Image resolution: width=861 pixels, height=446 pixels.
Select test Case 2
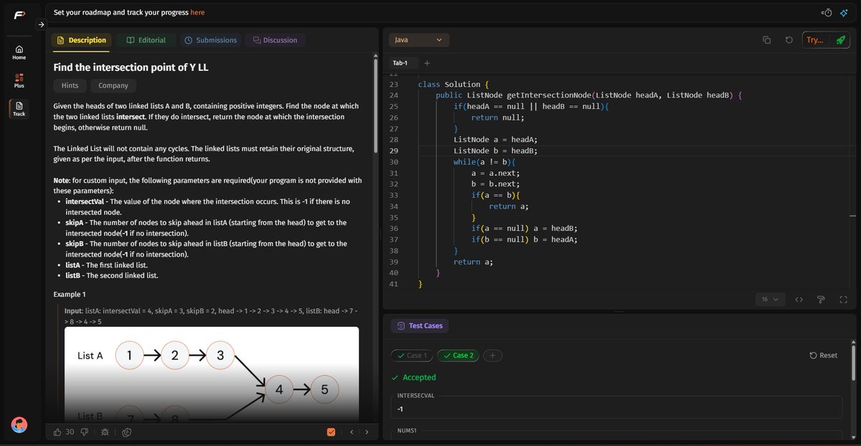(458, 355)
